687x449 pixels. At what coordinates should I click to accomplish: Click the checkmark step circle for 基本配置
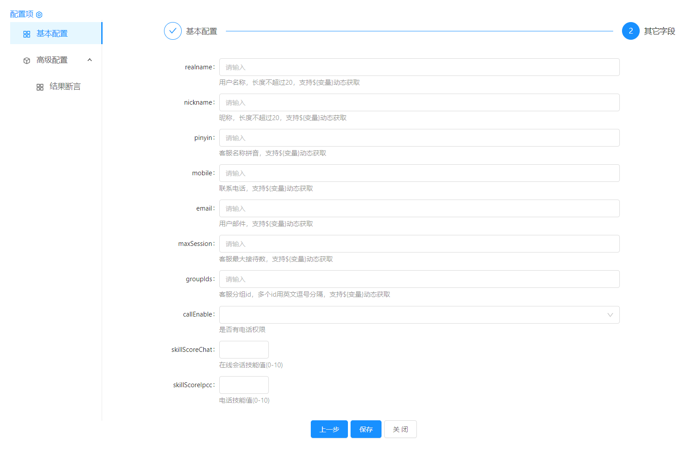pyautogui.click(x=172, y=31)
